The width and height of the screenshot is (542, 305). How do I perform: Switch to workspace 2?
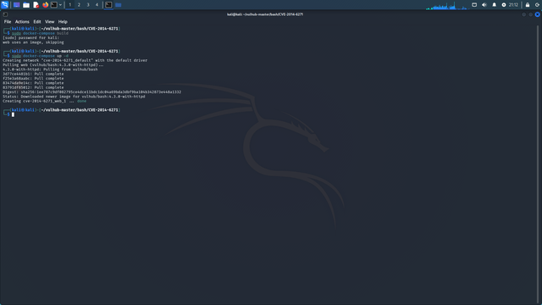[79, 5]
